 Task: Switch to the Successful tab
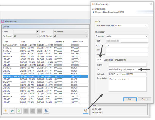[x=108, y=60]
